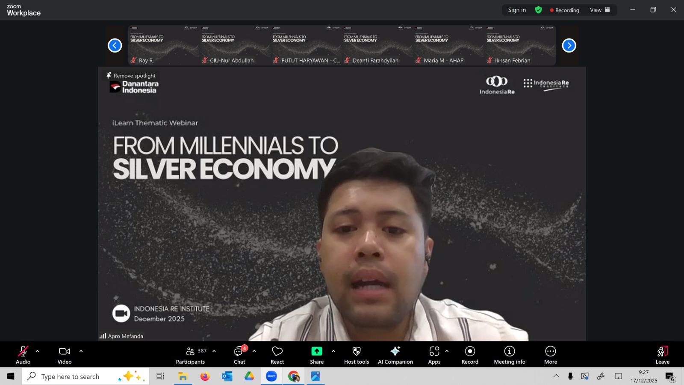The height and width of the screenshot is (385, 684).
Task: Click the green Share screen button
Action: [x=317, y=355]
